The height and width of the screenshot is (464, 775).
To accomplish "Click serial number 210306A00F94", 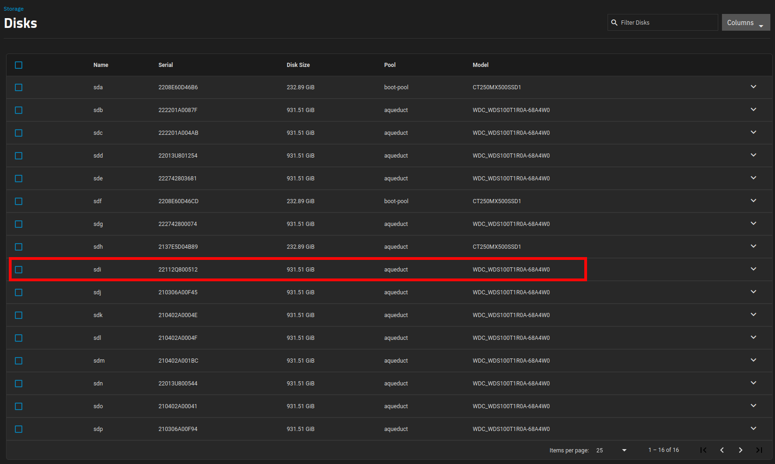I will [178, 429].
